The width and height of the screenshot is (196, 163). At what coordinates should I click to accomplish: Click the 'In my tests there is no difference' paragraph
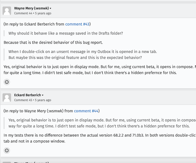point(100,138)
